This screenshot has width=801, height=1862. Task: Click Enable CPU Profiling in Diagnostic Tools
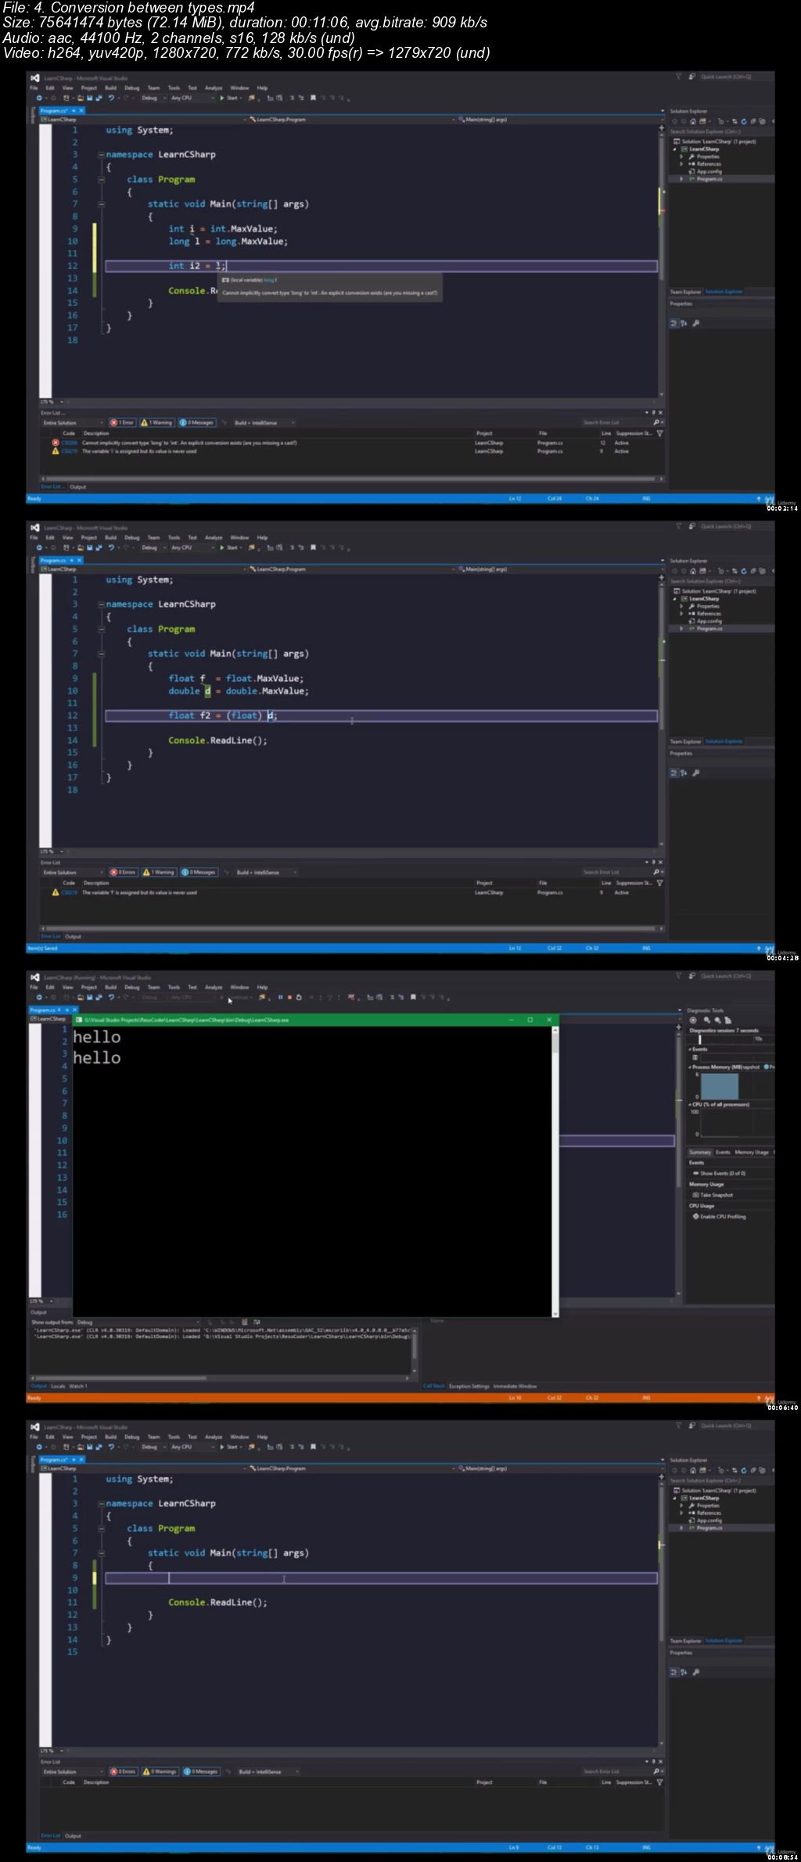click(x=719, y=1217)
